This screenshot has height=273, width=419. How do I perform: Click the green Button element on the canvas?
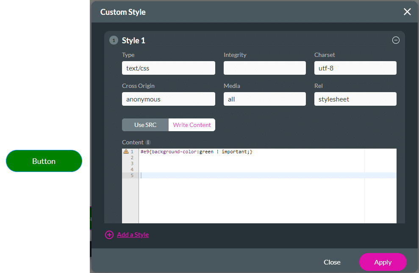44,161
